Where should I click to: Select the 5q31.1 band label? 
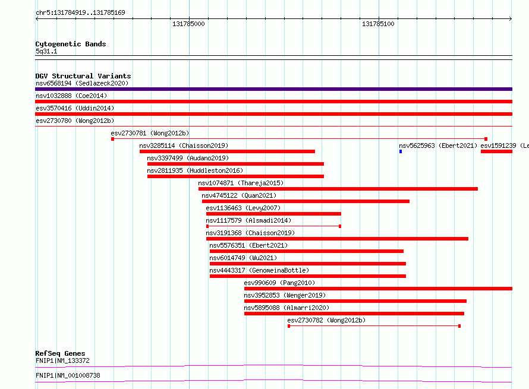(46, 51)
